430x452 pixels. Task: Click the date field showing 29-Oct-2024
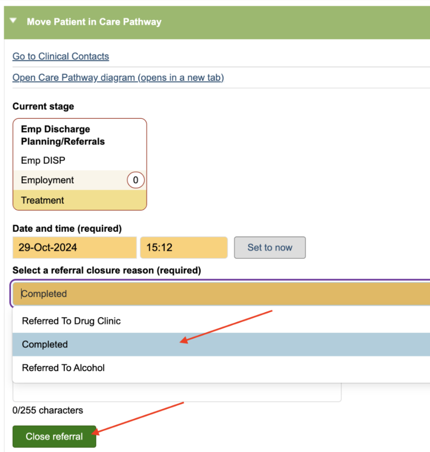(74, 248)
